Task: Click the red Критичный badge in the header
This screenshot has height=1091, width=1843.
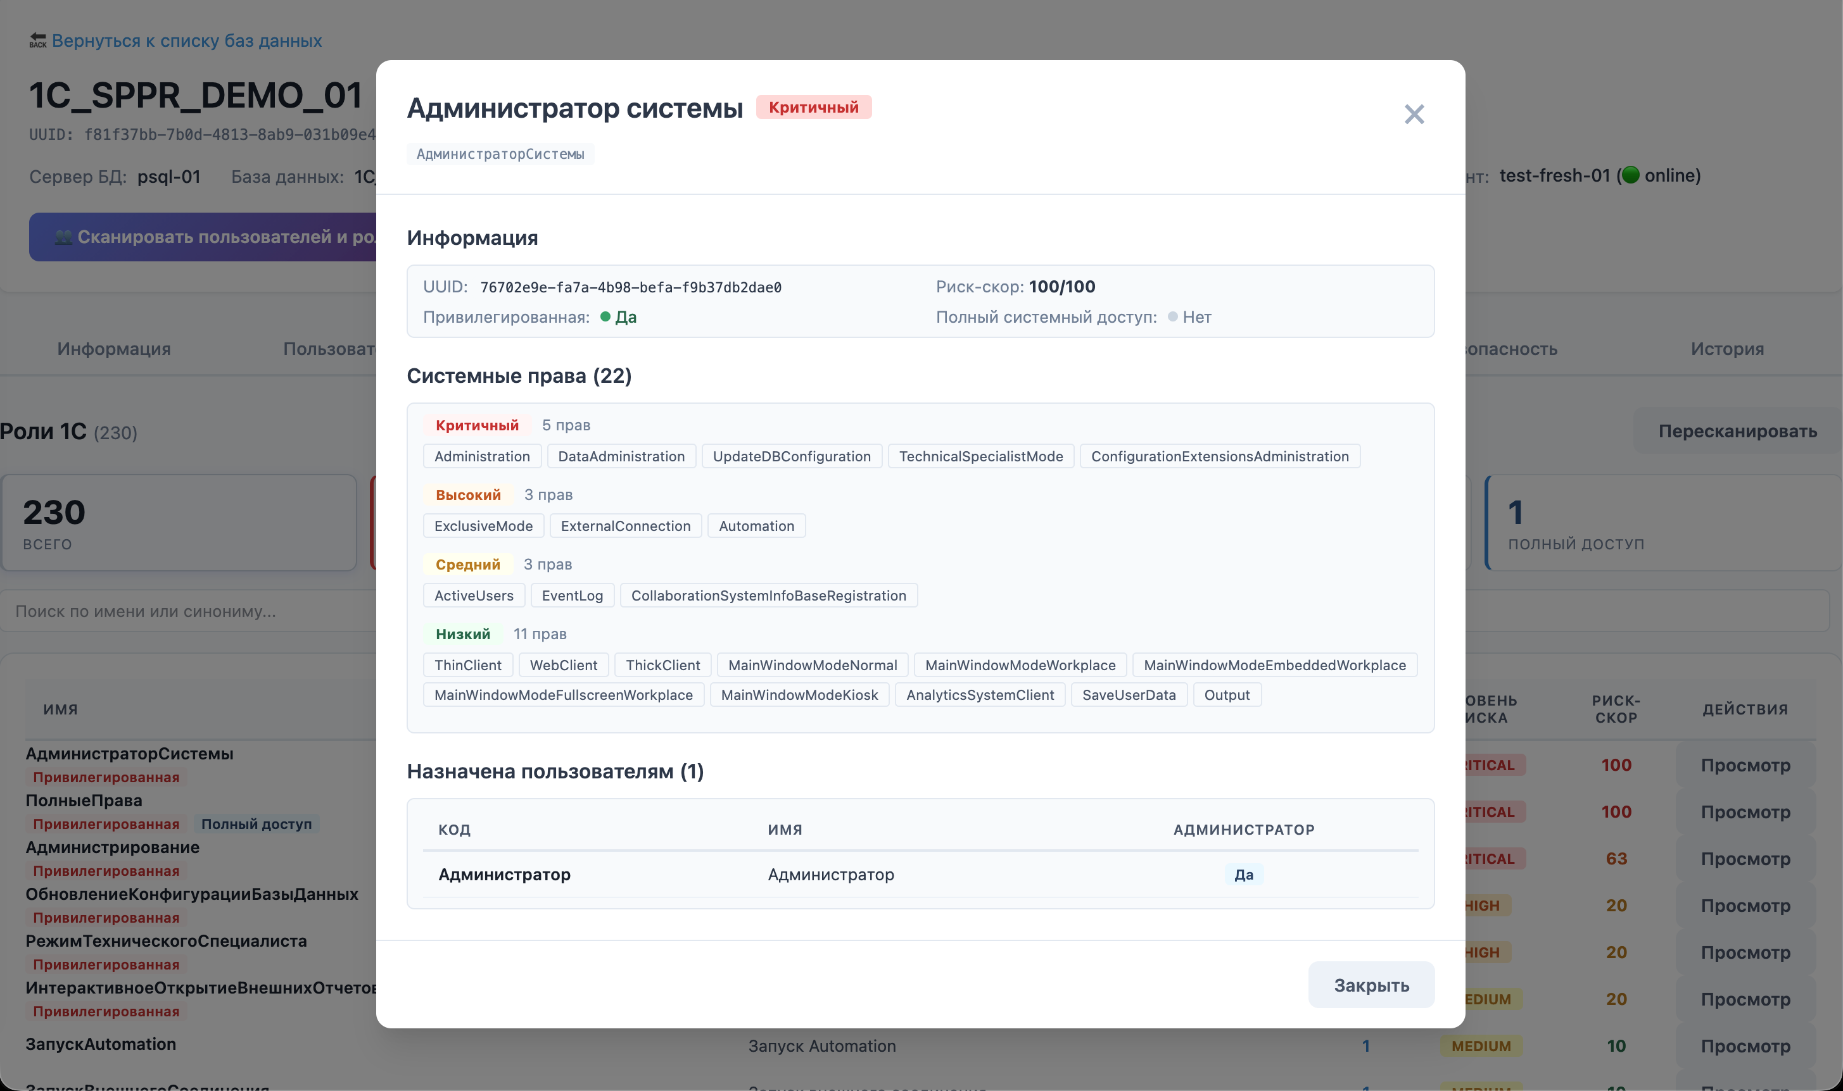Action: coord(813,108)
